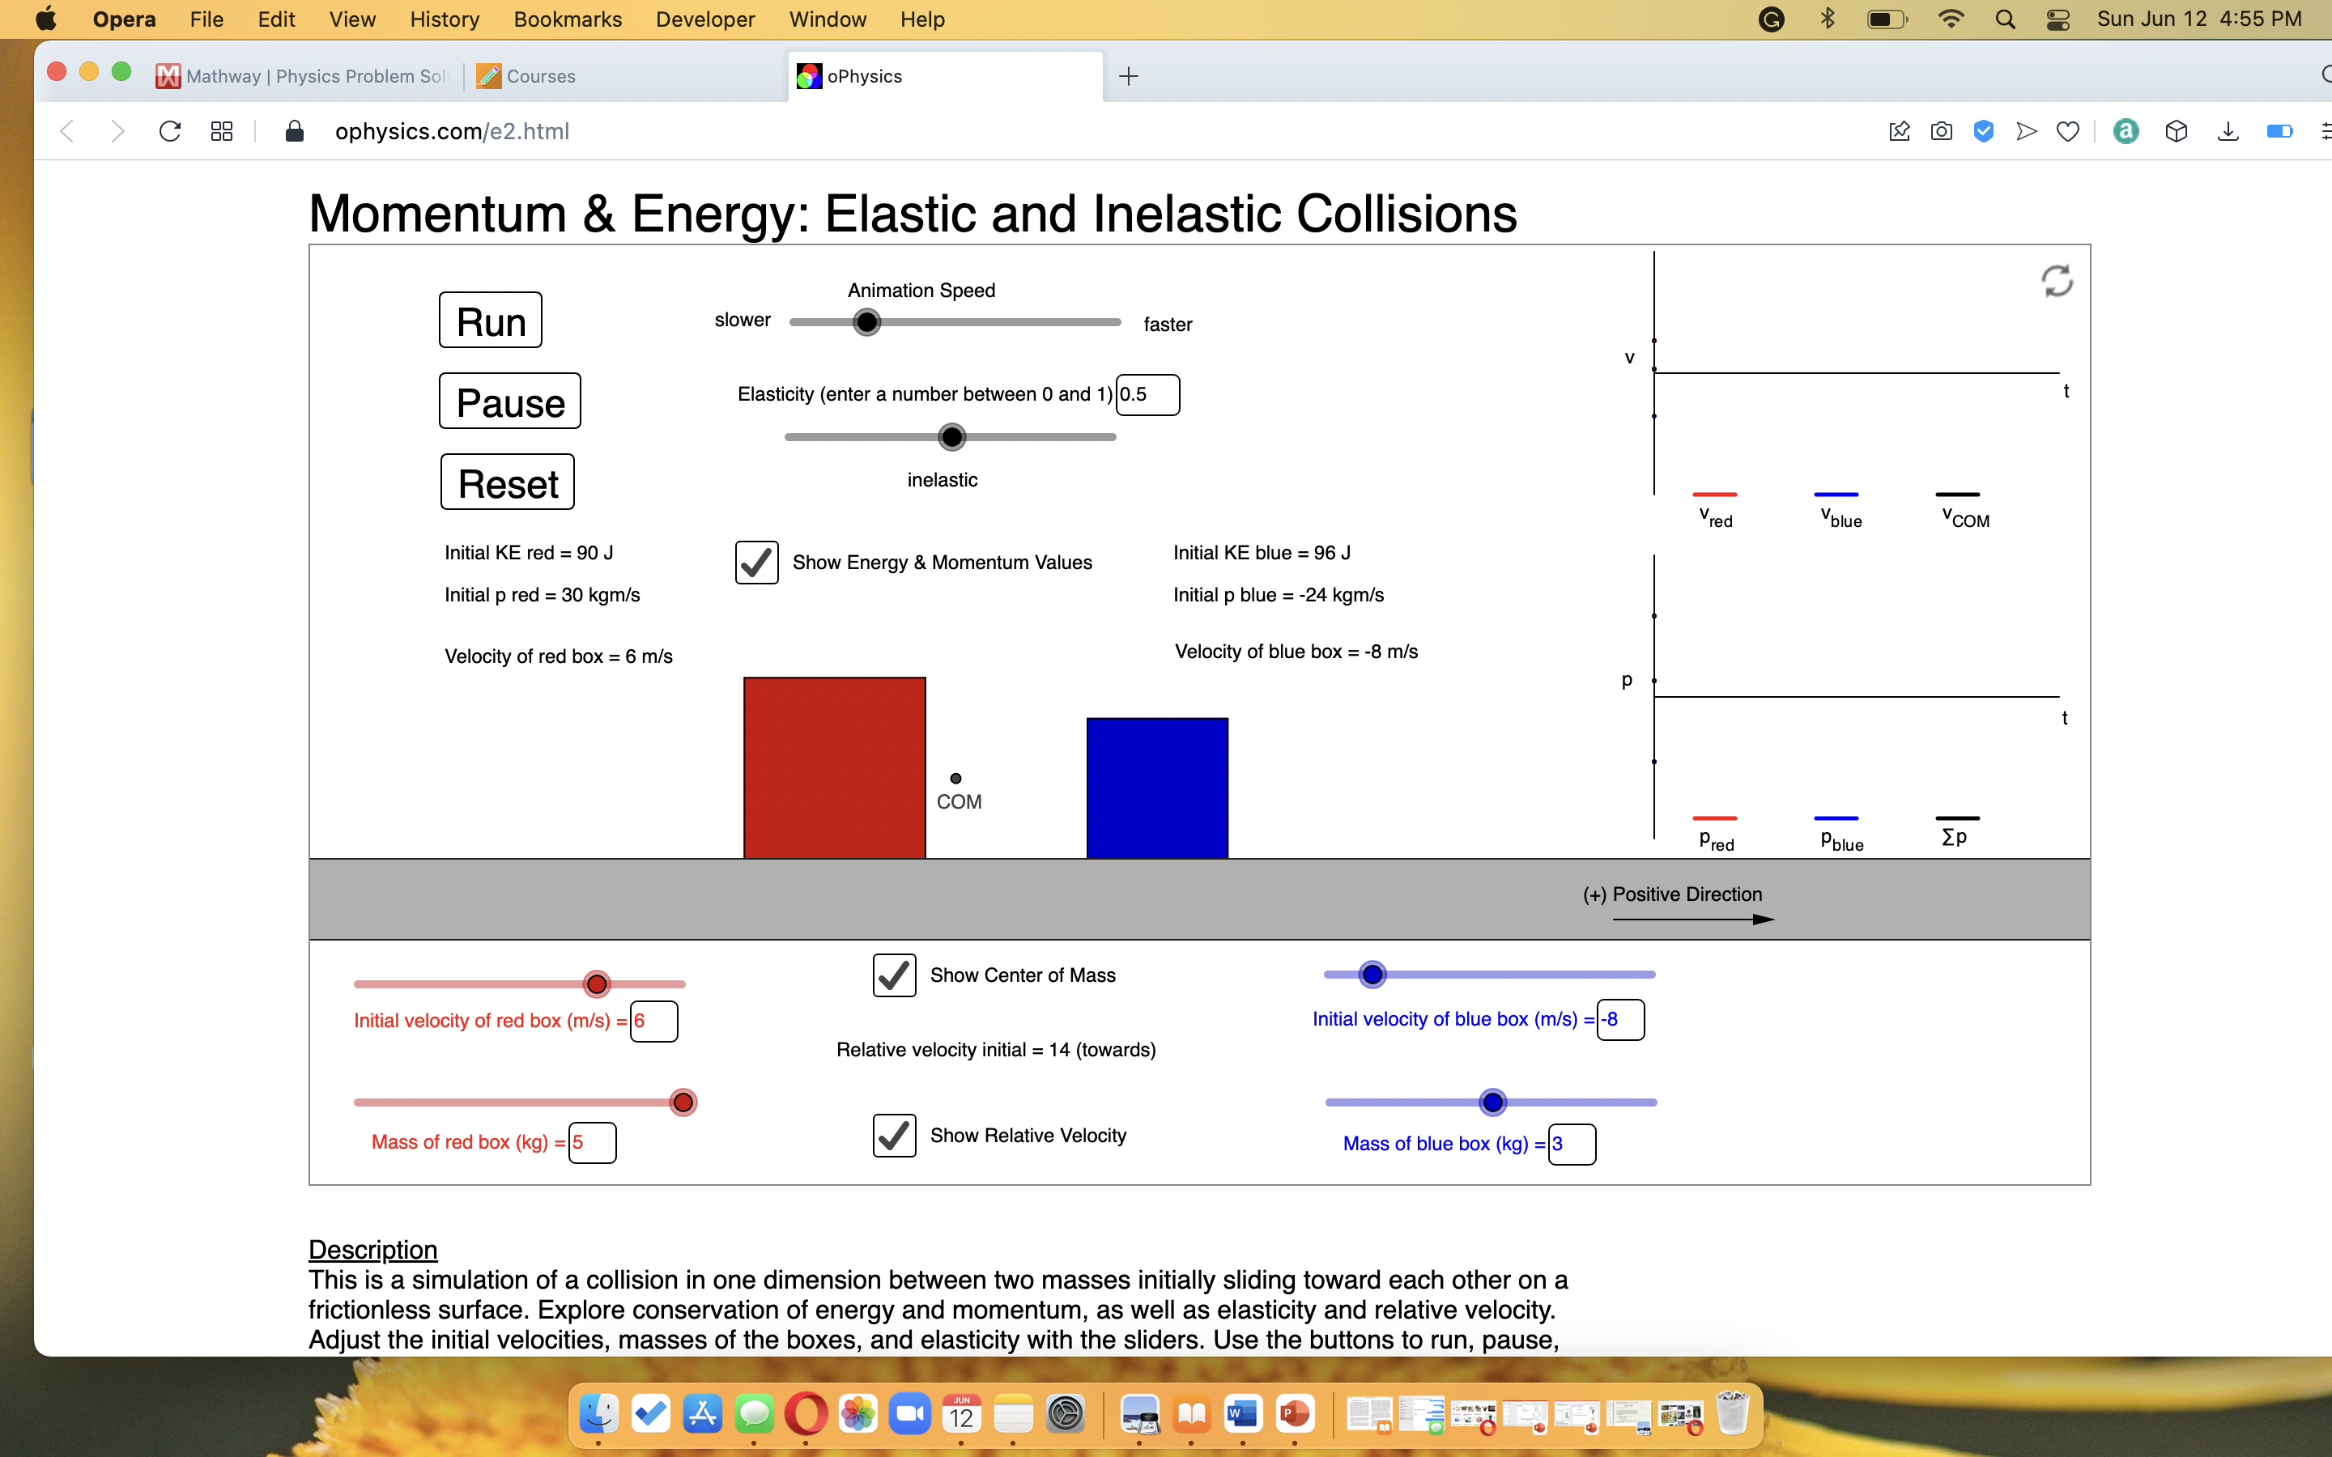
Task: Click the Elasticity value input field
Action: [x=1147, y=395]
